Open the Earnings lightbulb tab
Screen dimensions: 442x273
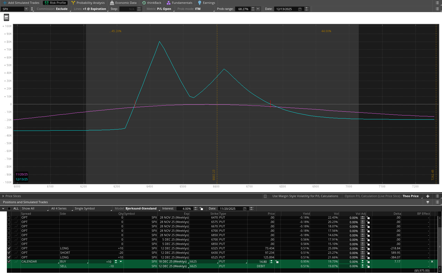click(206, 3)
